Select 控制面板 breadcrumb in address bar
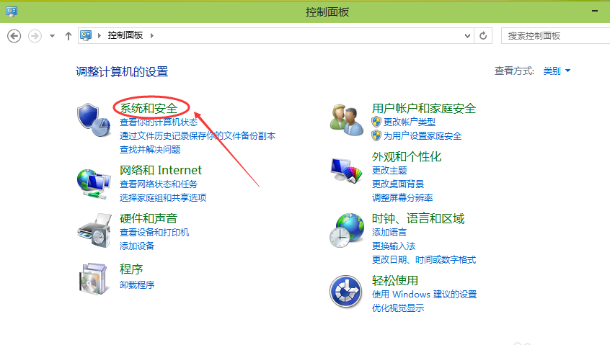Image resolution: width=610 pixels, height=345 pixels. point(125,35)
